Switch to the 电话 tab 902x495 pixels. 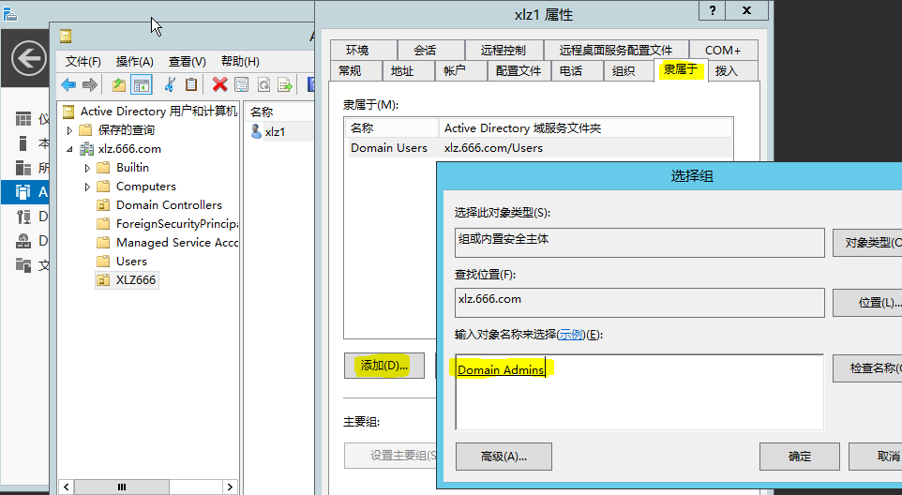point(577,70)
